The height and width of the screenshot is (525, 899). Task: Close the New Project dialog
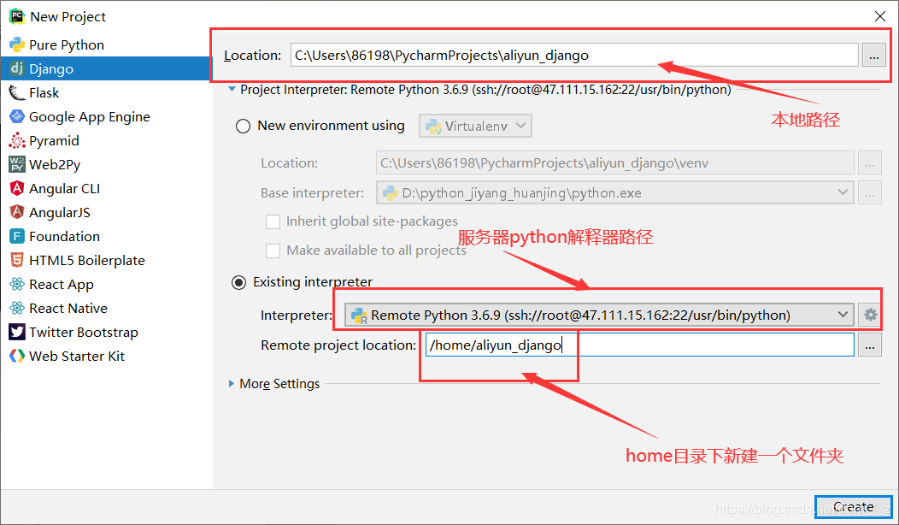tap(880, 16)
